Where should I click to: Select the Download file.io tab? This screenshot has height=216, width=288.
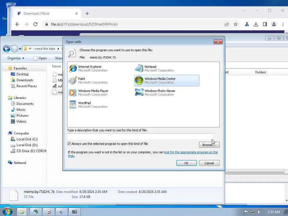(47, 13)
